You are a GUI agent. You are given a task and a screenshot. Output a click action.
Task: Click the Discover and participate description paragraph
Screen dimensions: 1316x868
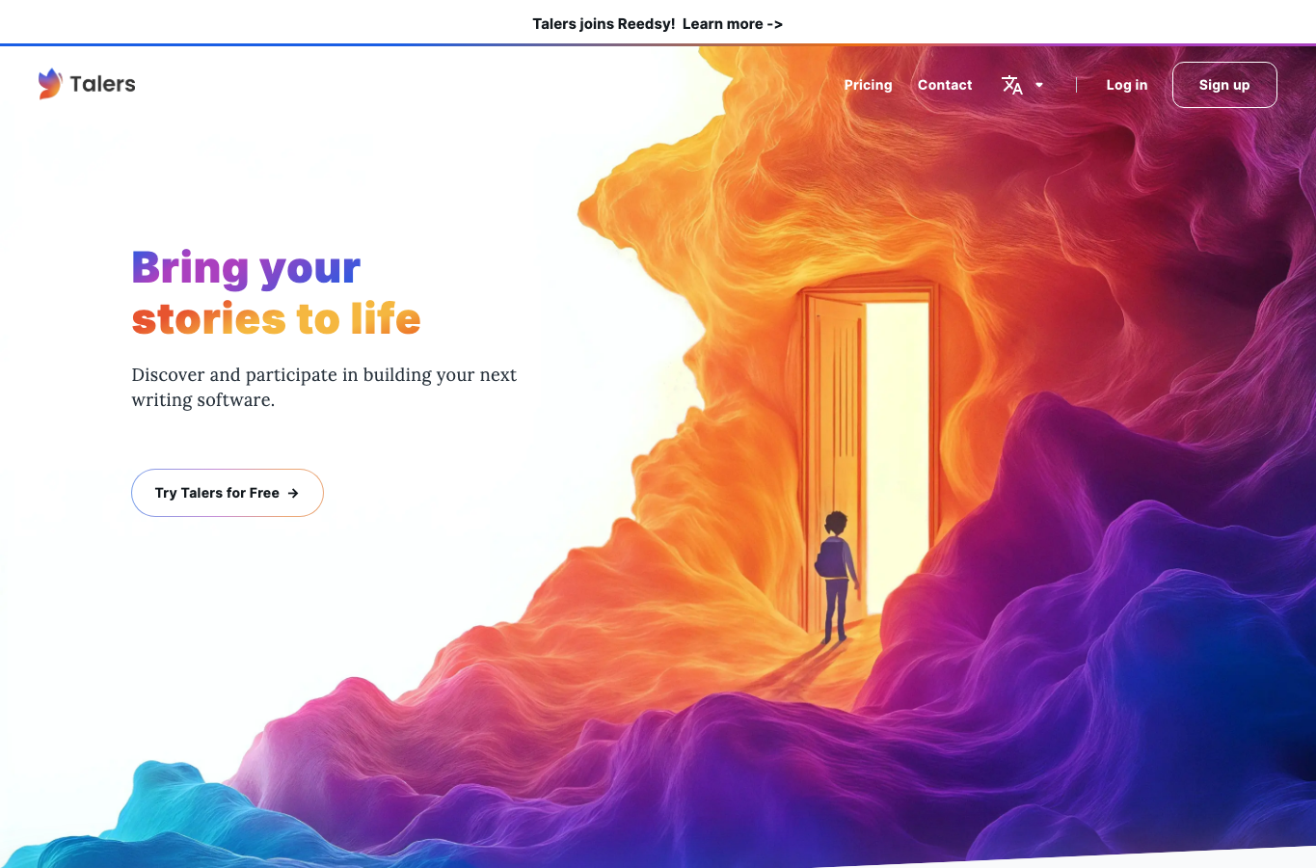(324, 387)
